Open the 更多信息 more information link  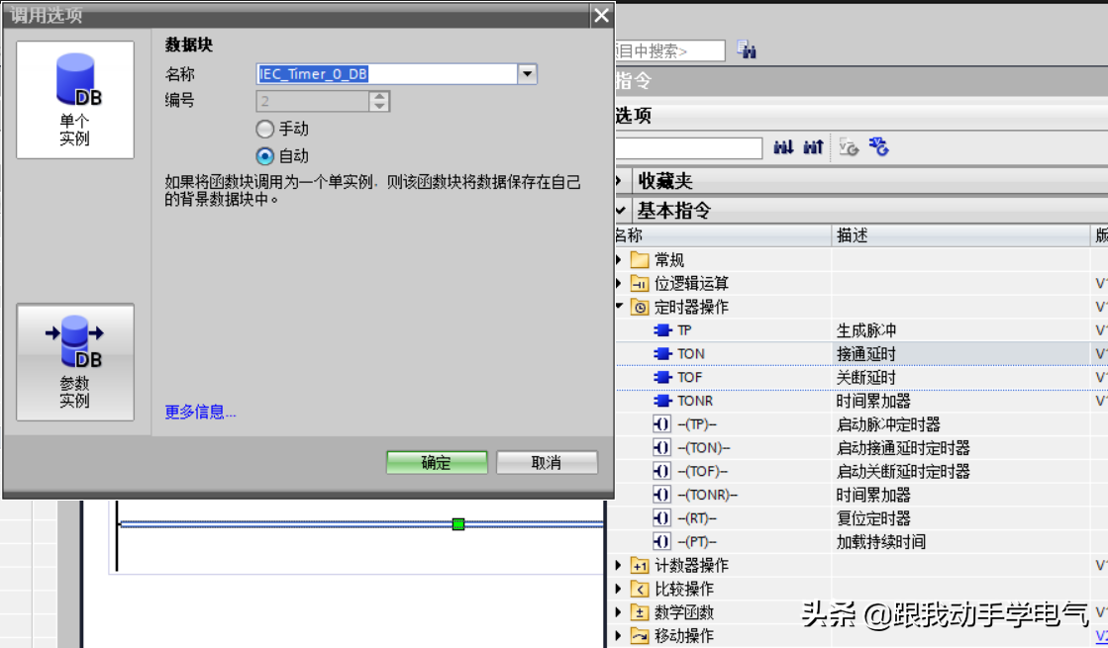point(200,412)
